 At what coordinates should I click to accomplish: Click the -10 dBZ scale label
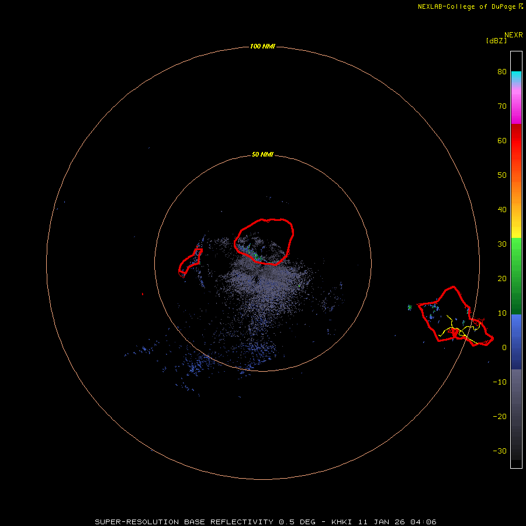500,382
